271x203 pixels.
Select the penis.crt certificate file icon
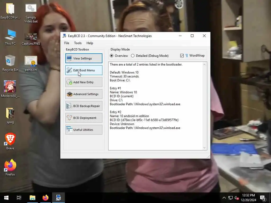click(x=31, y=63)
